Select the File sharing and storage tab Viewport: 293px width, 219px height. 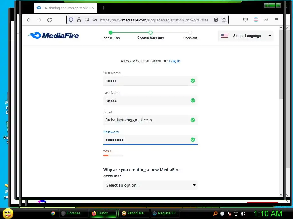(66, 8)
